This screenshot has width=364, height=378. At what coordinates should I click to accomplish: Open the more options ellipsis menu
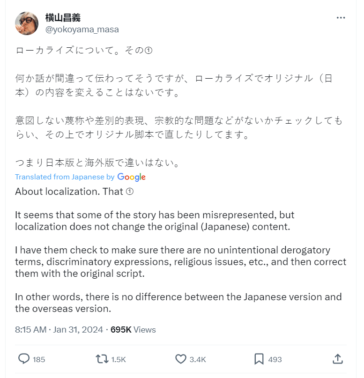pyautogui.click(x=341, y=18)
